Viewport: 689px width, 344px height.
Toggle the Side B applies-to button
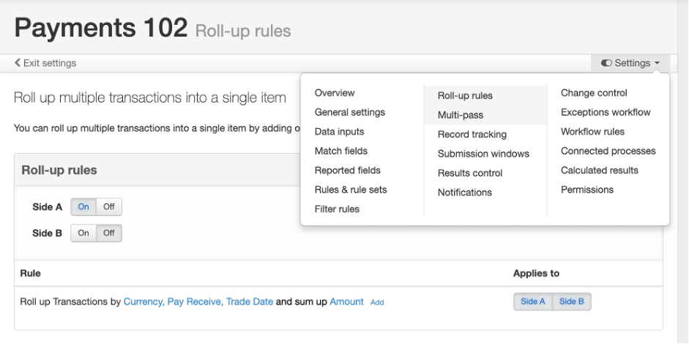tap(571, 302)
